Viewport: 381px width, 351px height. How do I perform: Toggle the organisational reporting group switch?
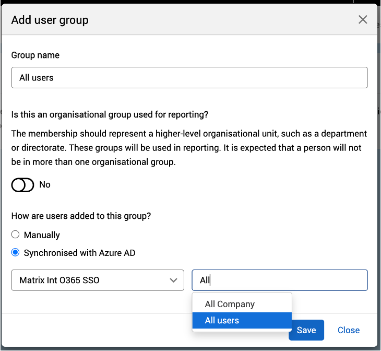tap(22, 185)
